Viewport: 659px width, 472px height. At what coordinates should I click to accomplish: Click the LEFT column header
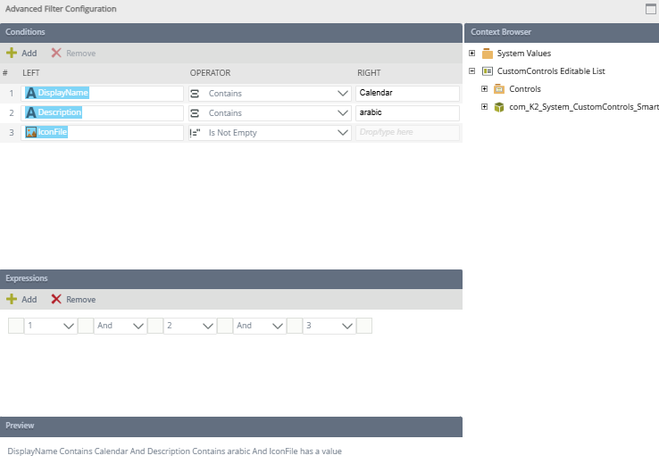(31, 73)
